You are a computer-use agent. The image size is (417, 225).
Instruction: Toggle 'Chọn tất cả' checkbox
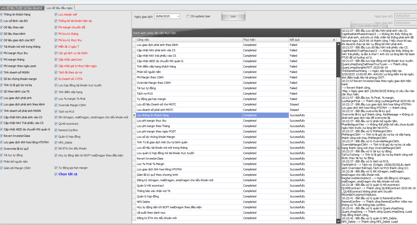click(x=56, y=174)
